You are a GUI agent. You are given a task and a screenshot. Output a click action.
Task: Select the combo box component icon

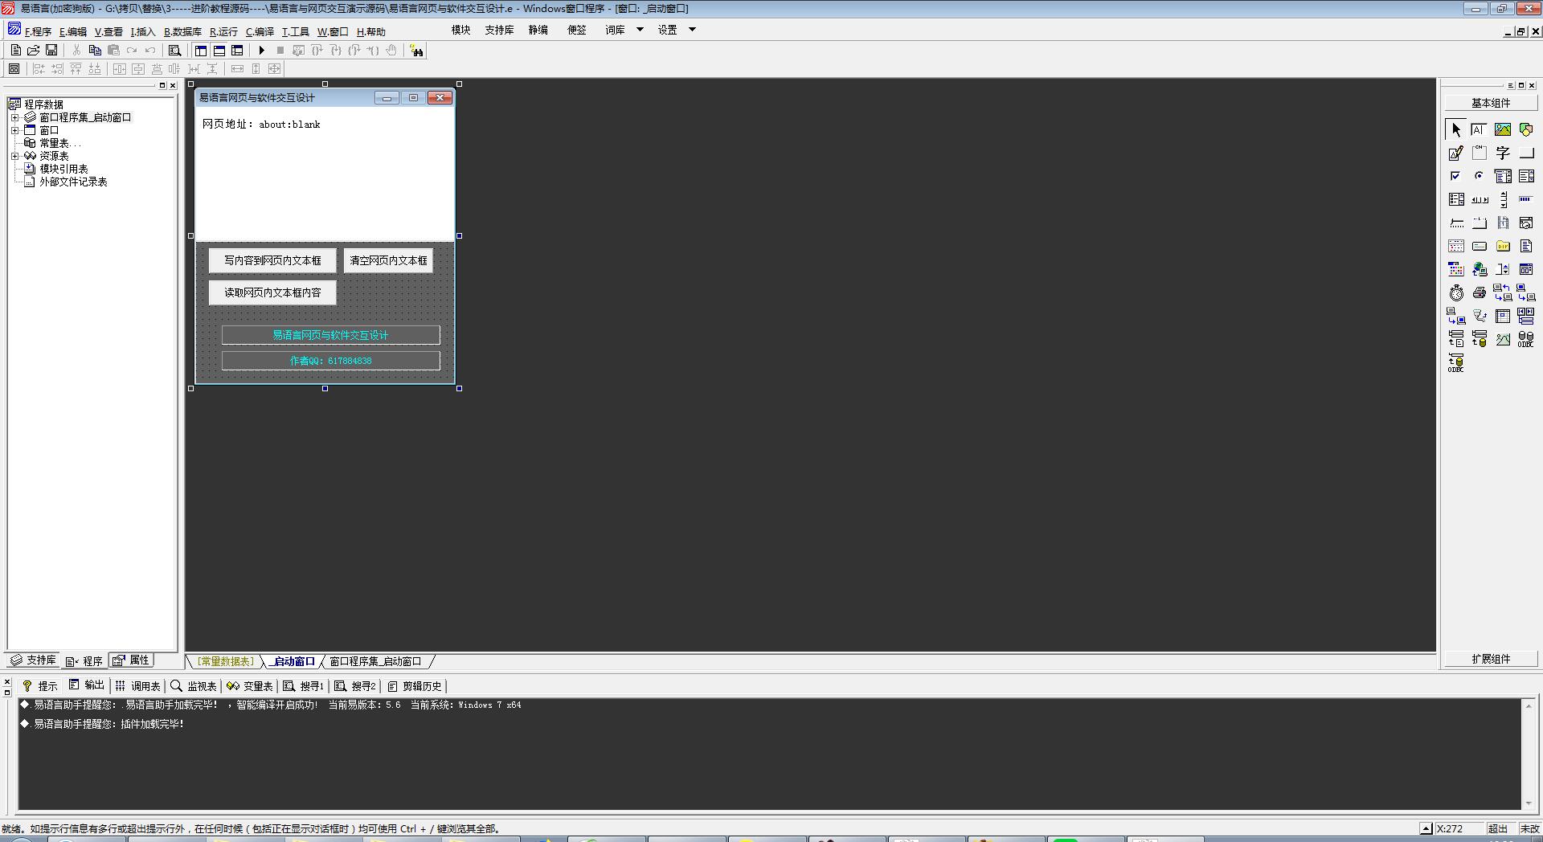tap(1503, 176)
